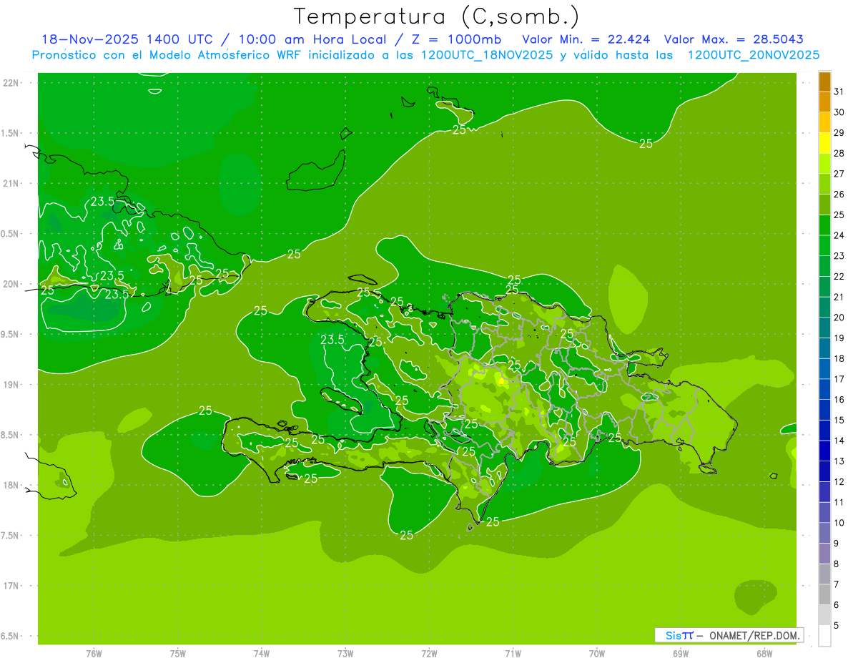
Task: Click the "12" color scale value
Action: point(839,482)
